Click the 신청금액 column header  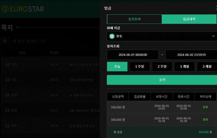click(118, 96)
